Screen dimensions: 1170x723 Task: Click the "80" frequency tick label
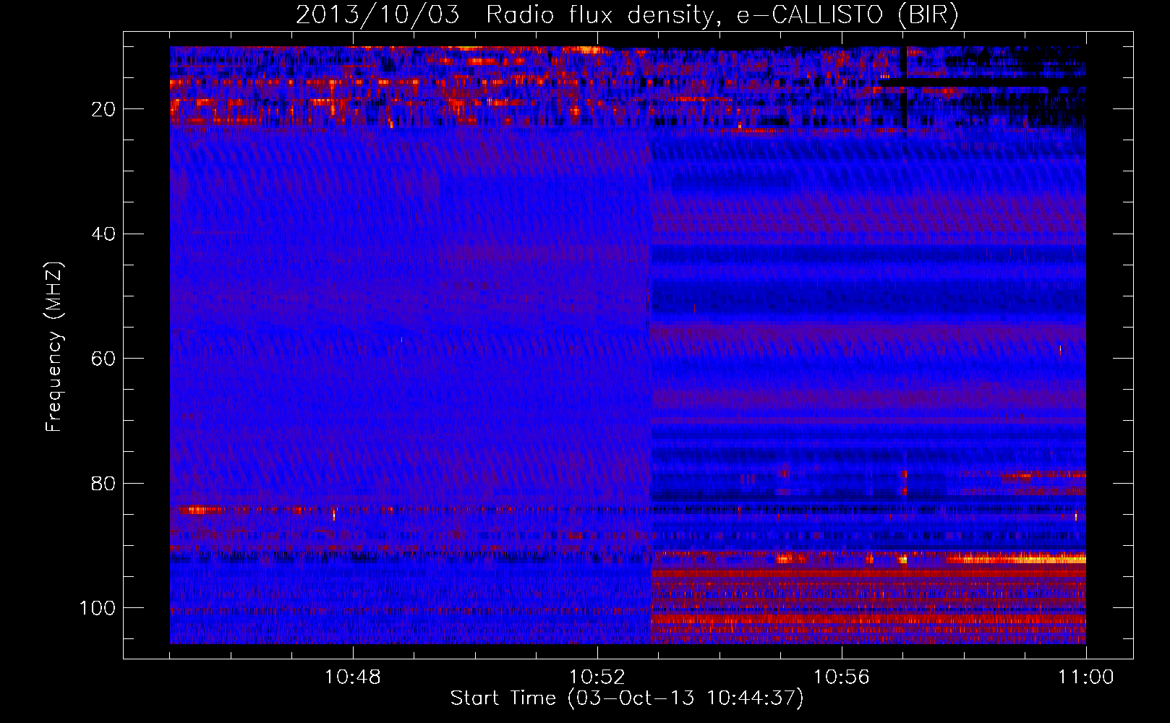[103, 483]
